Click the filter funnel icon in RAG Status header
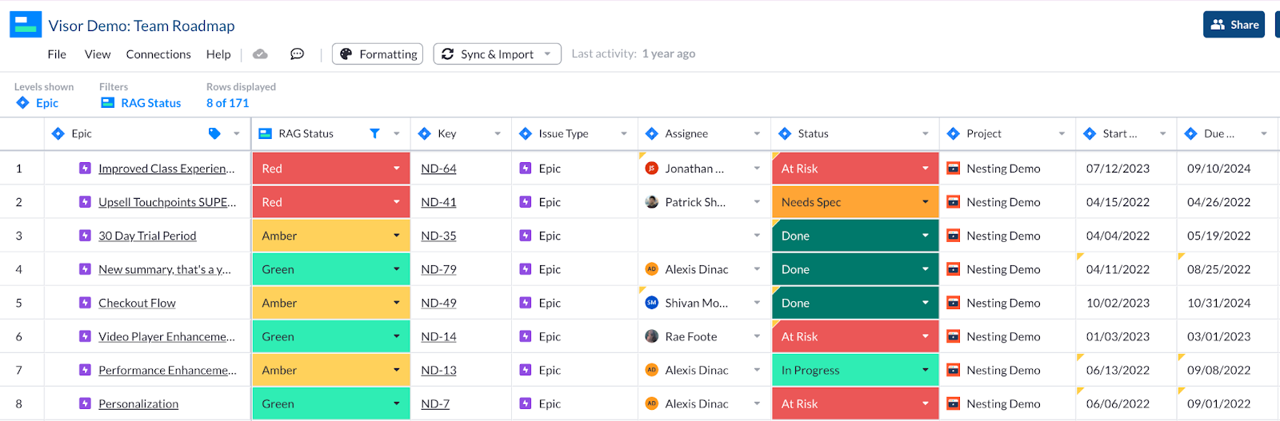The height and width of the screenshot is (421, 1280). (374, 133)
